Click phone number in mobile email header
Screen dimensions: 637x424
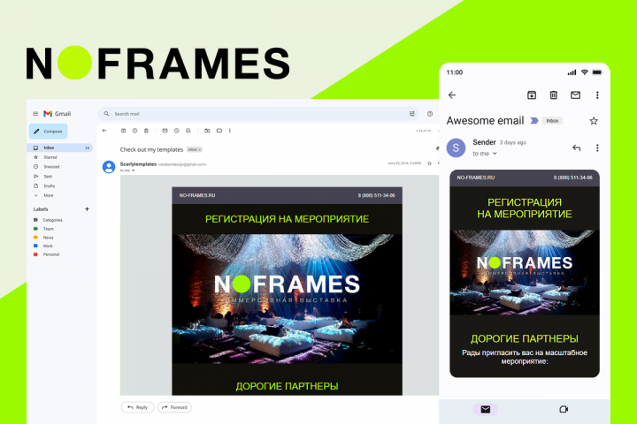click(572, 178)
